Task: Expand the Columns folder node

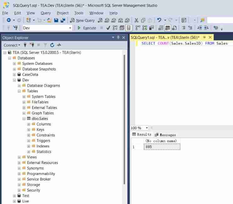Action: [29, 124]
